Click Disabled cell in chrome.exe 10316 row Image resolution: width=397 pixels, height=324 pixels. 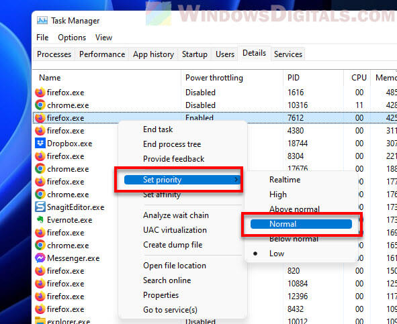[x=200, y=105]
